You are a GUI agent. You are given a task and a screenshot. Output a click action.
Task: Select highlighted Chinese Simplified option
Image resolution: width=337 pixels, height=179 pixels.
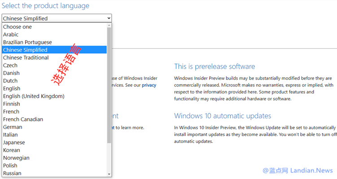[54, 50]
